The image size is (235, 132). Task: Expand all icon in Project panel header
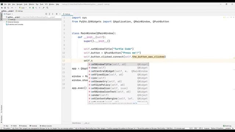point(49,14)
